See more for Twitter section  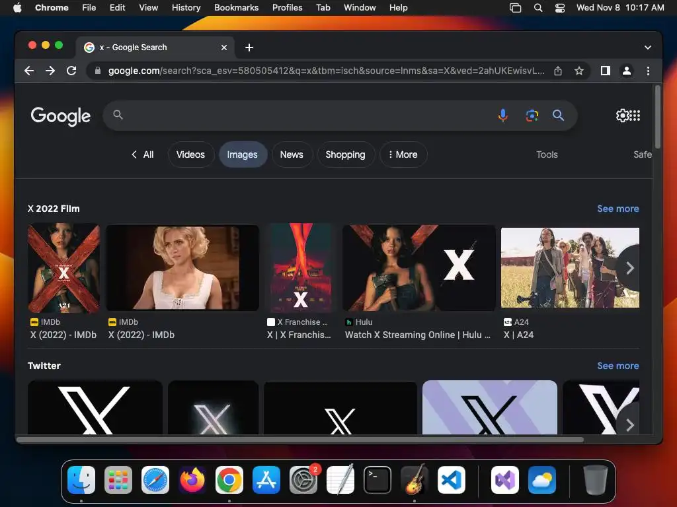[x=618, y=366]
